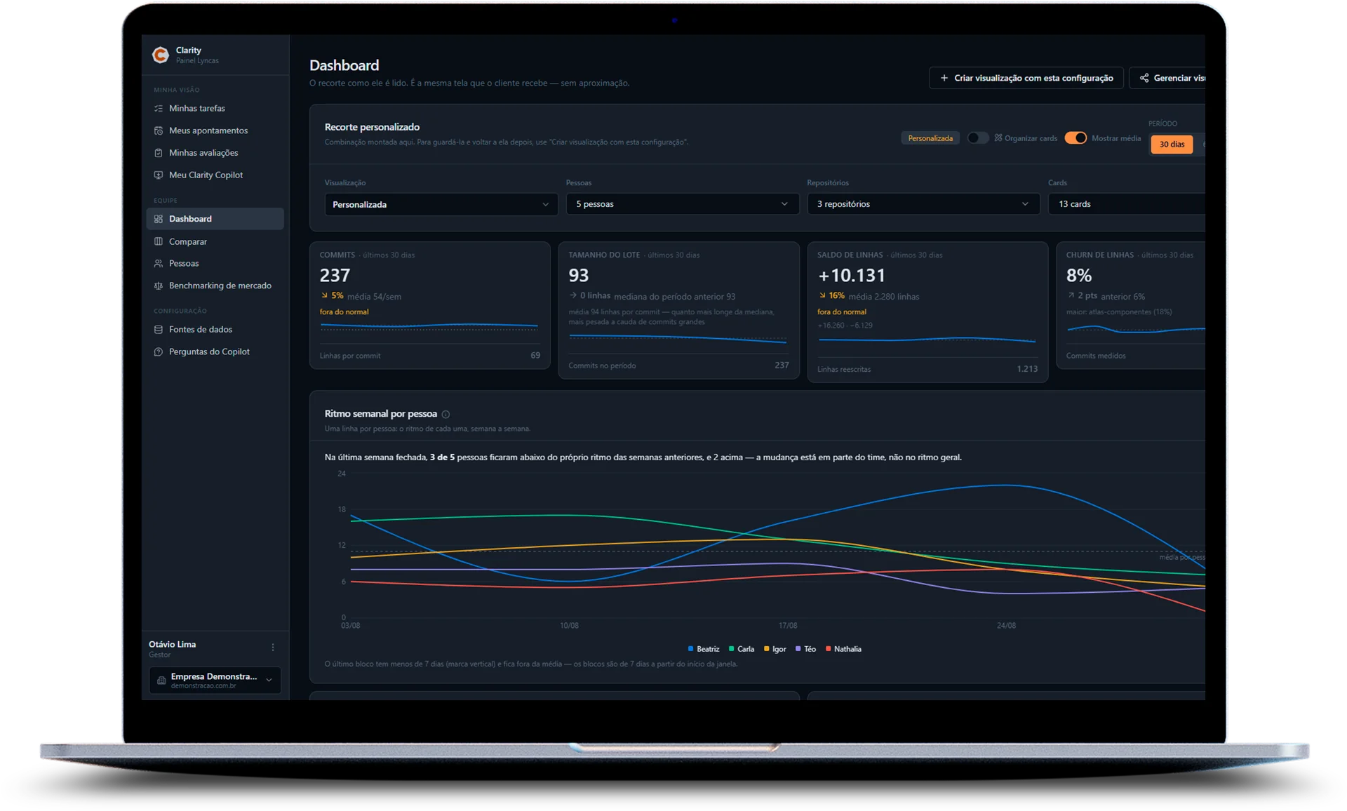Click the Nathalia legend entry
The image size is (1347, 811).
pyautogui.click(x=844, y=649)
